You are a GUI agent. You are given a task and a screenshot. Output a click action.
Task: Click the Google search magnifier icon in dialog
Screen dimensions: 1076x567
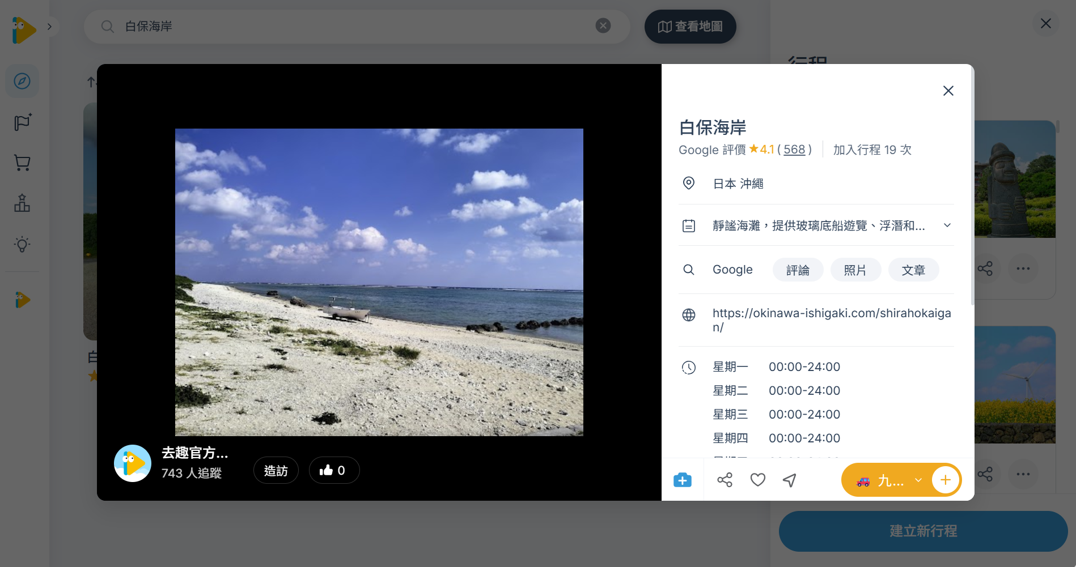[x=689, y=270]
